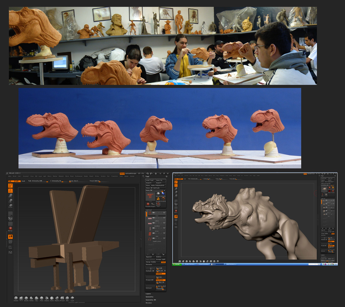The width and height of the screenshot is (345, 307).
Task: Expand the Layers section in left Tool panel
Action: tap(148, 294)
